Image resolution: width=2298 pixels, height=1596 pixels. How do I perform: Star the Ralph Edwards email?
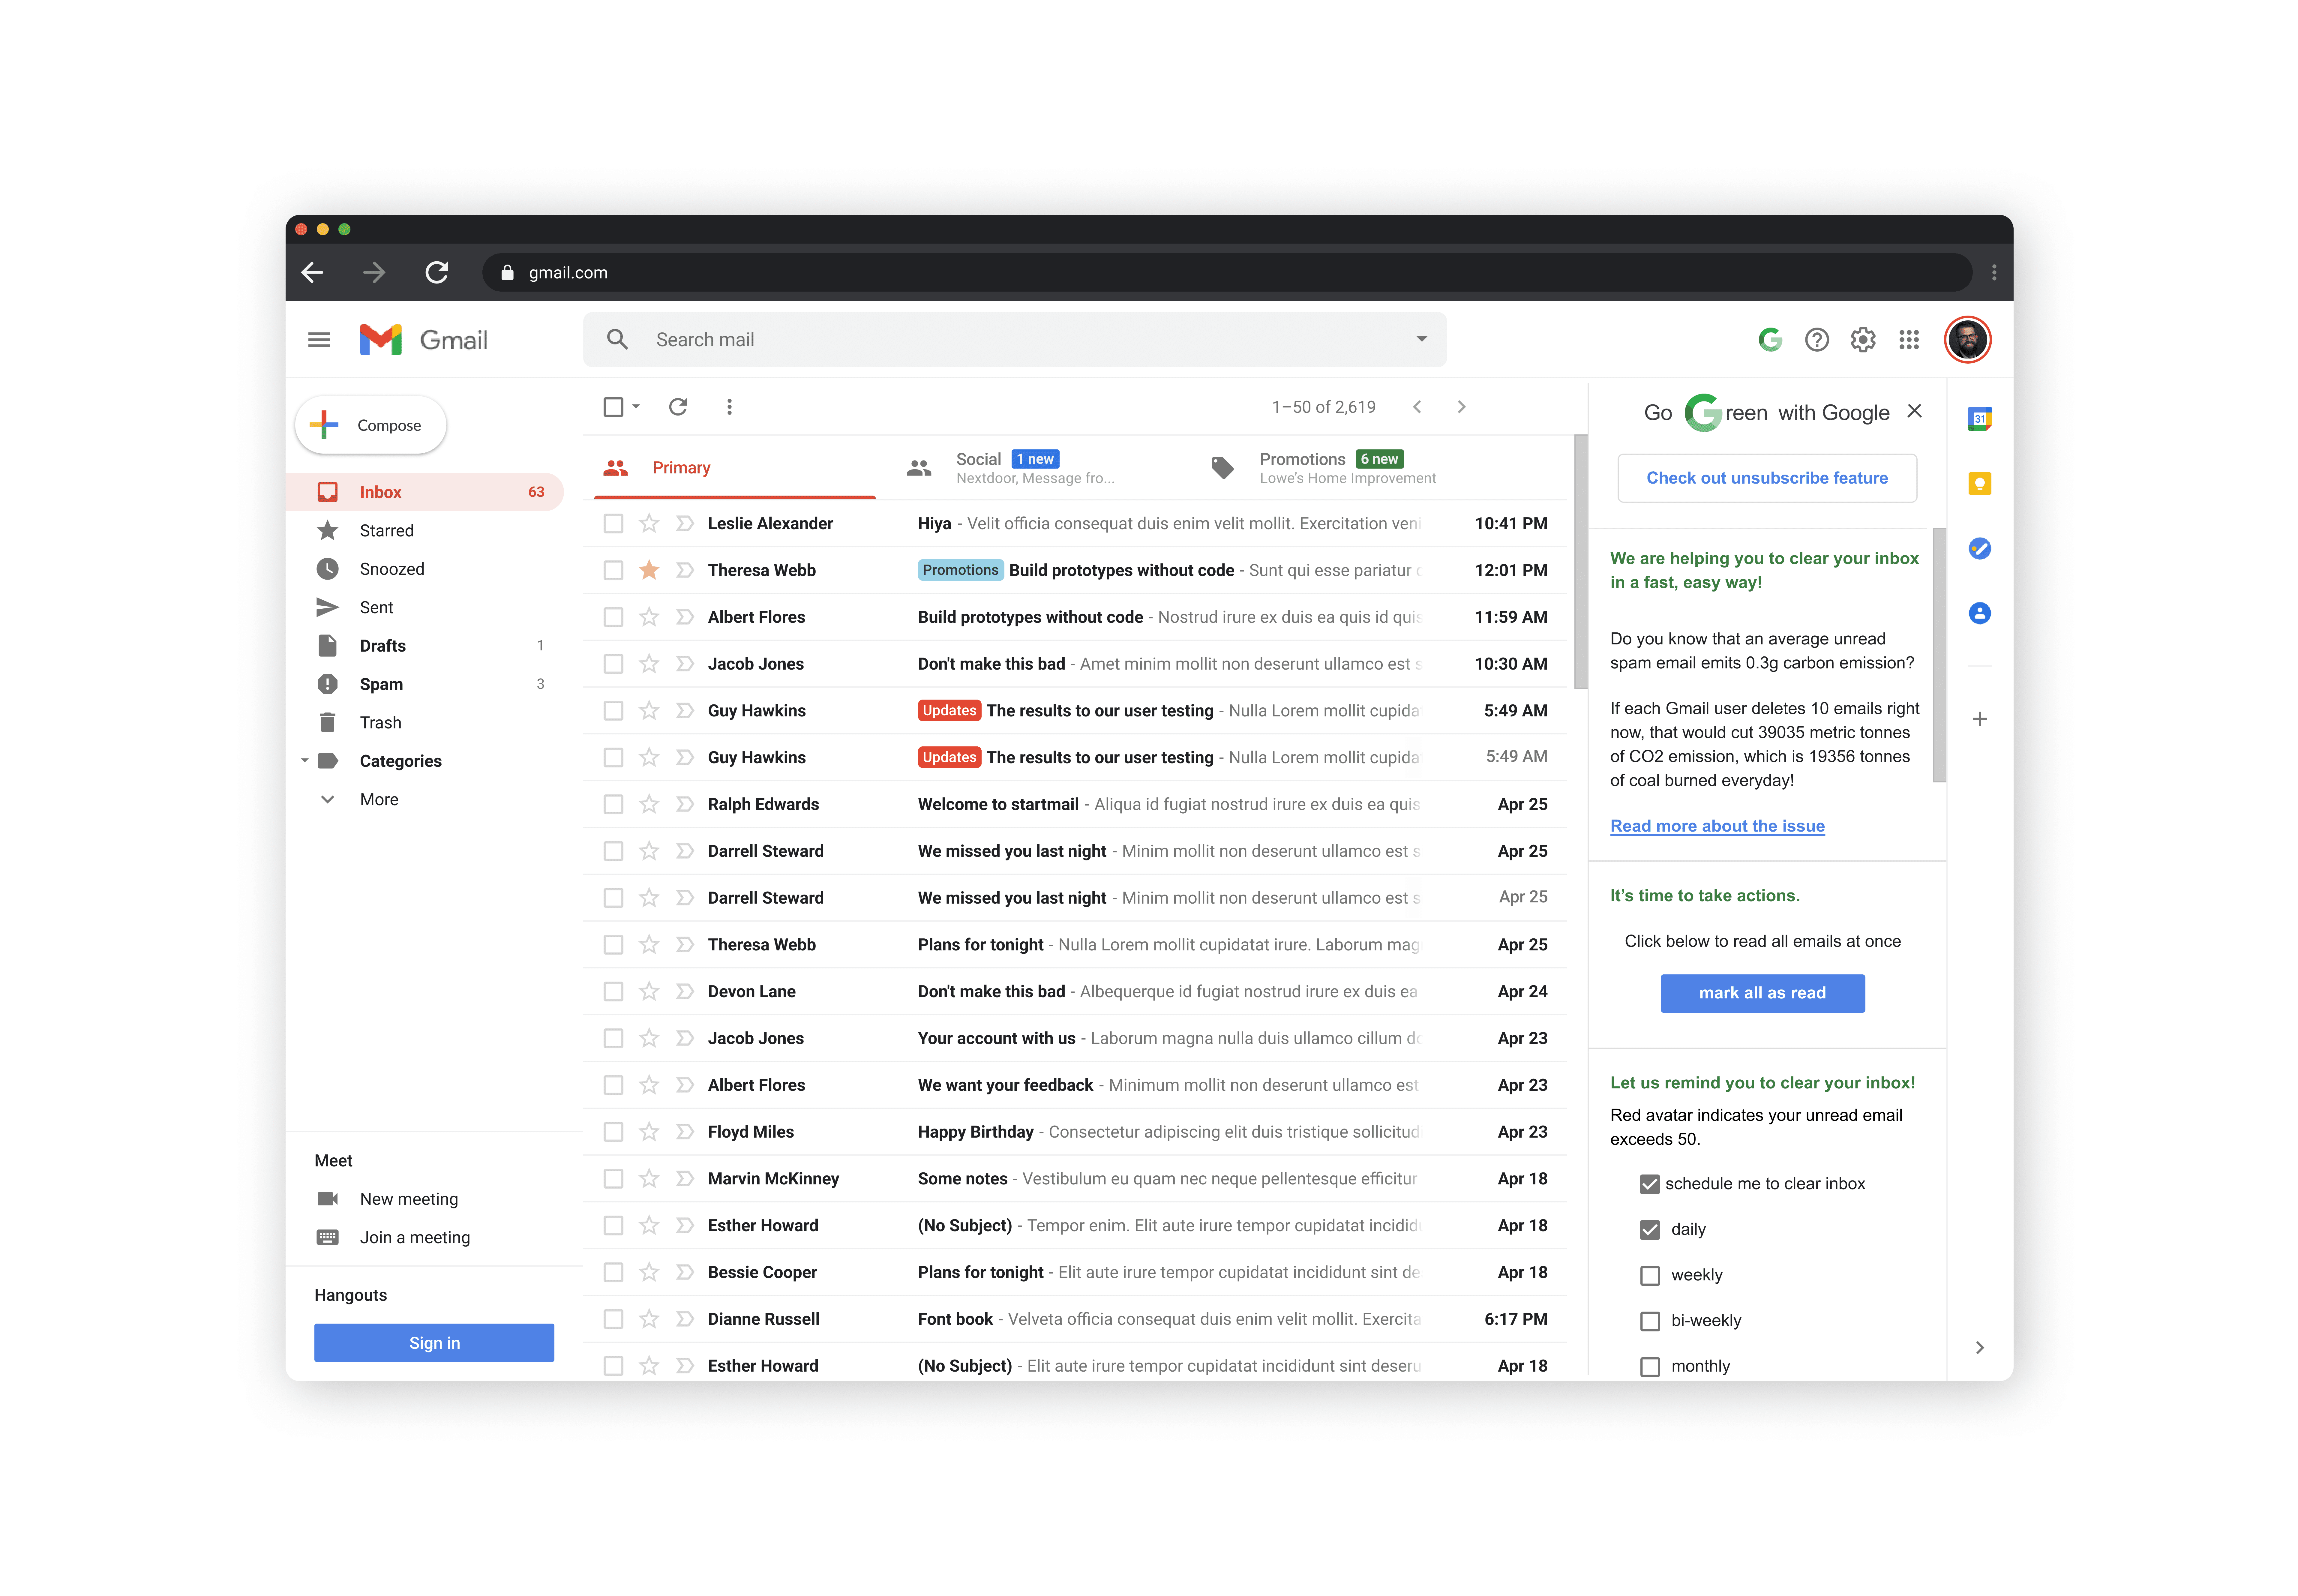[649, 804]
